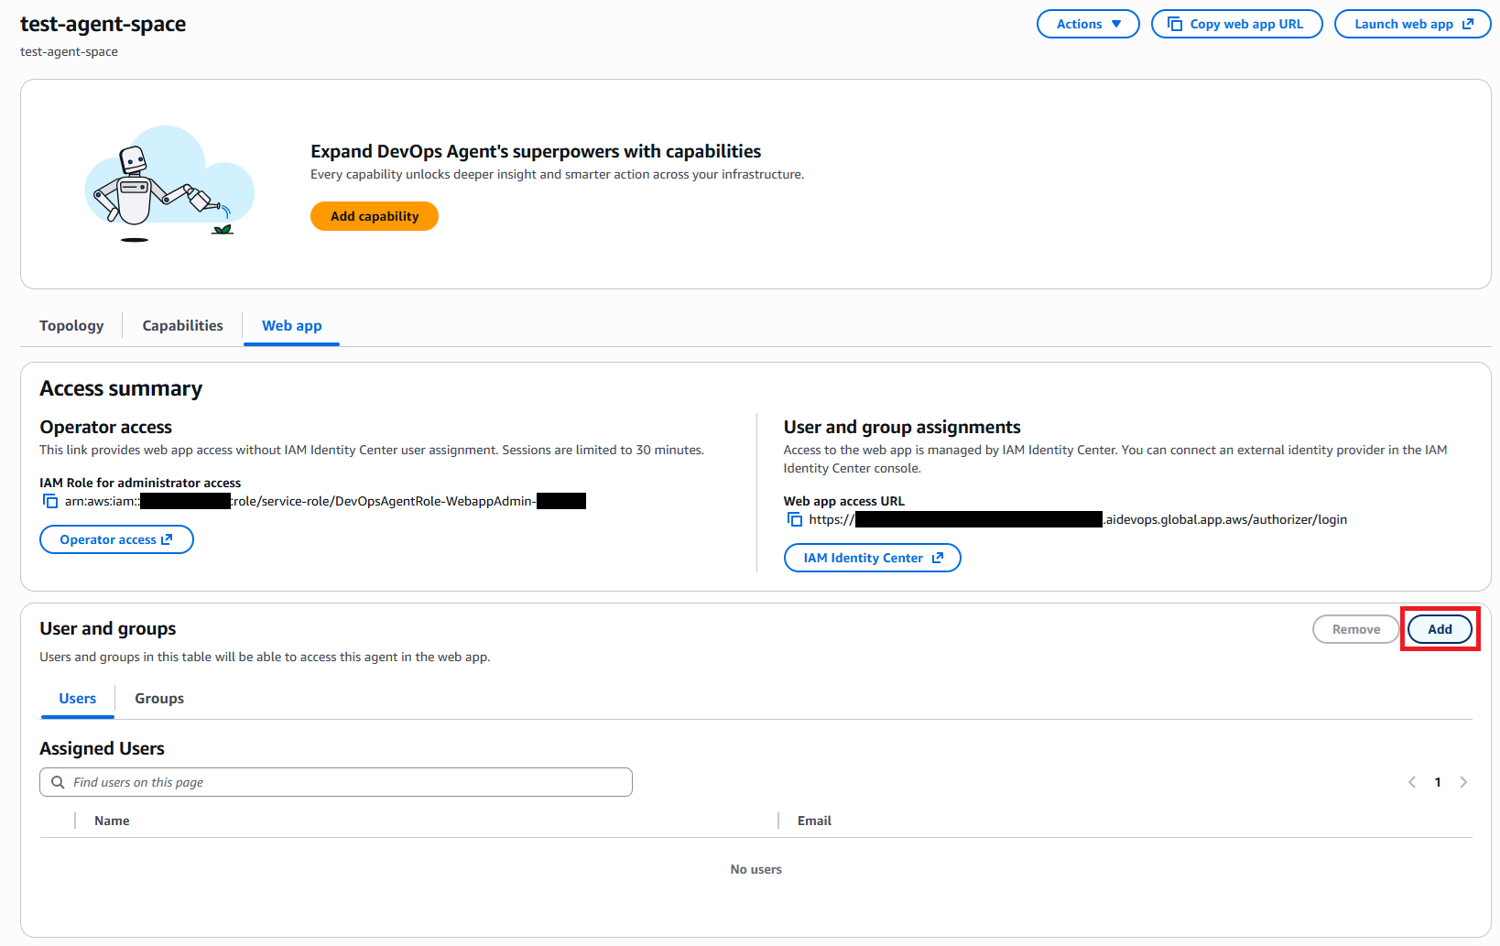Select the Web app tab
Viewport: 1500px width, 946px height.
(x=291, y=325)
